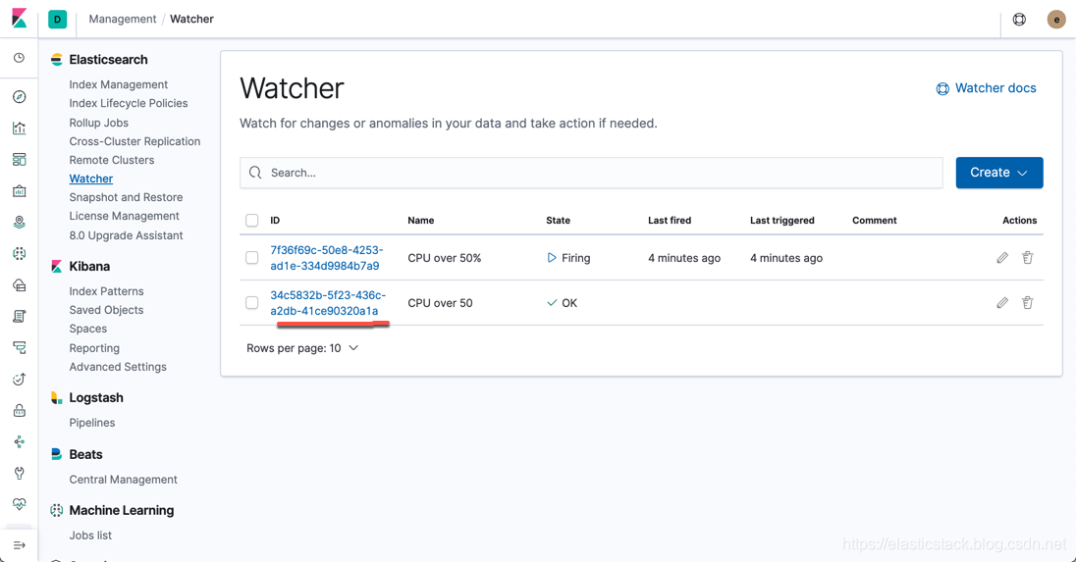This screenshot has width=1076, height=562.
Task: Sort by Last fired column header
Action: click(x=670, y=220)
